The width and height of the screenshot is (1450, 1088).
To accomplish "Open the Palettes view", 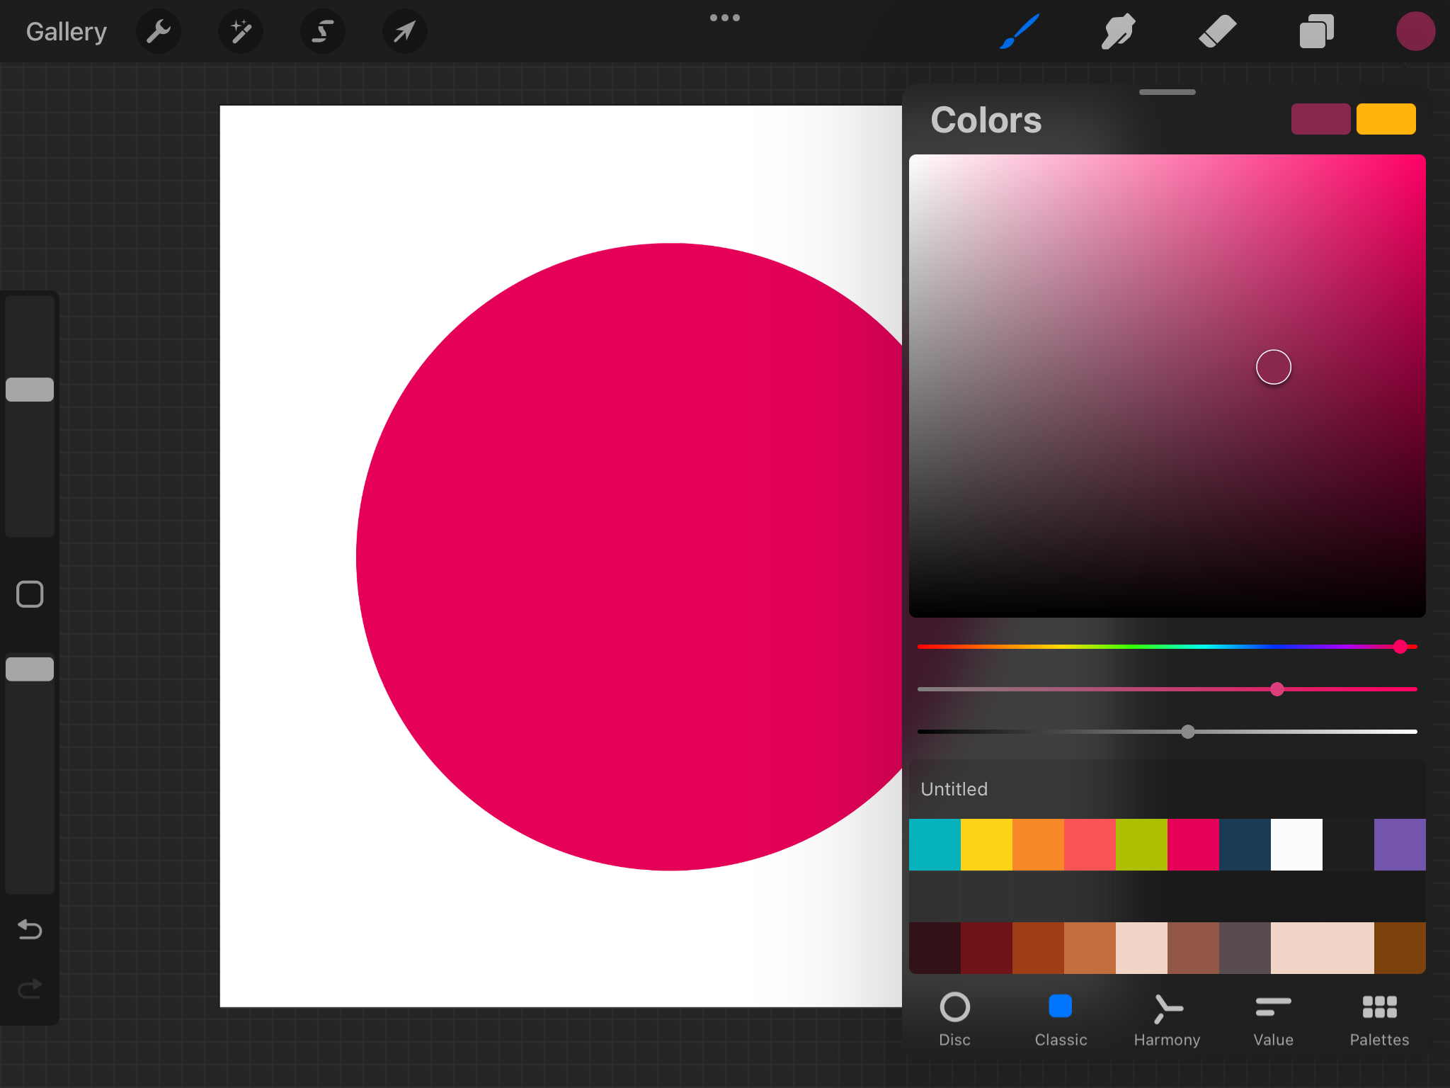I will 1378,1018.
